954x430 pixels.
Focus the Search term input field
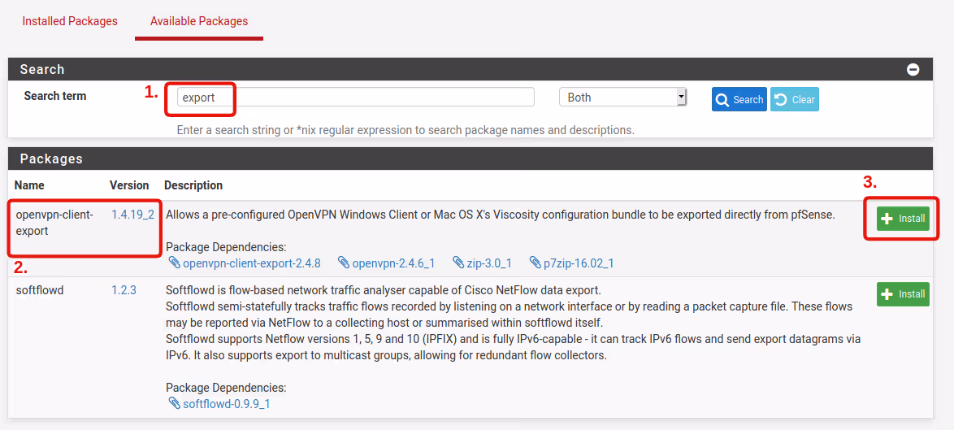(355, 98)
